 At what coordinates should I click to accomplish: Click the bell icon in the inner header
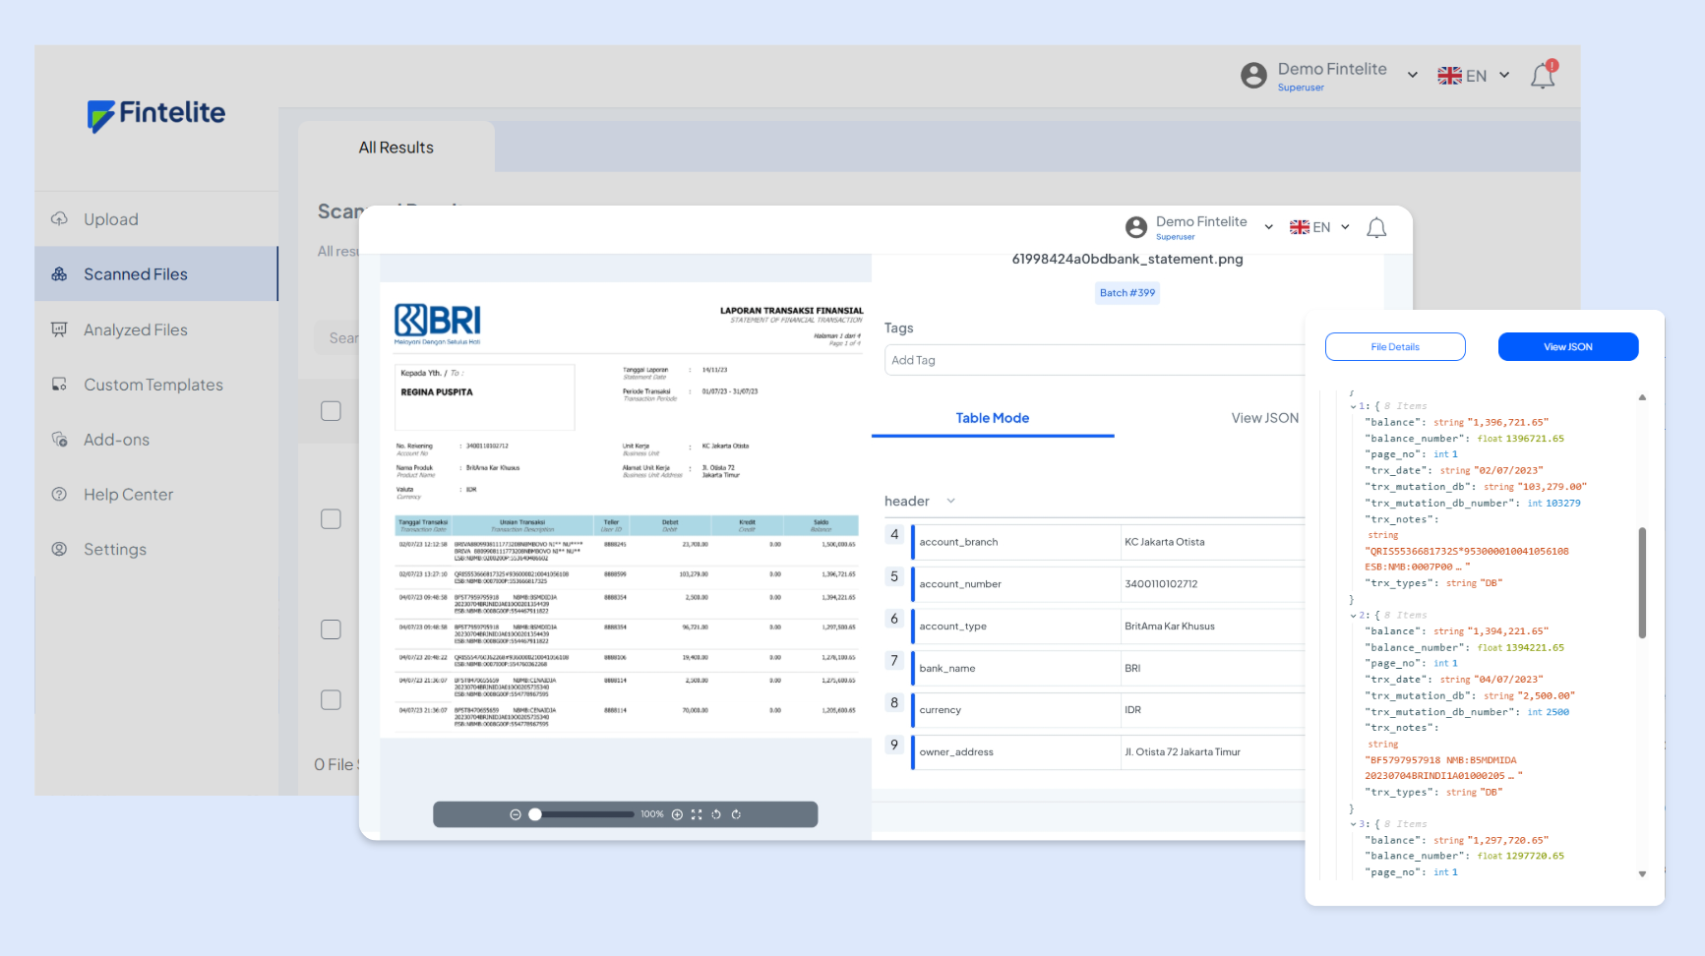point(1376,228)
